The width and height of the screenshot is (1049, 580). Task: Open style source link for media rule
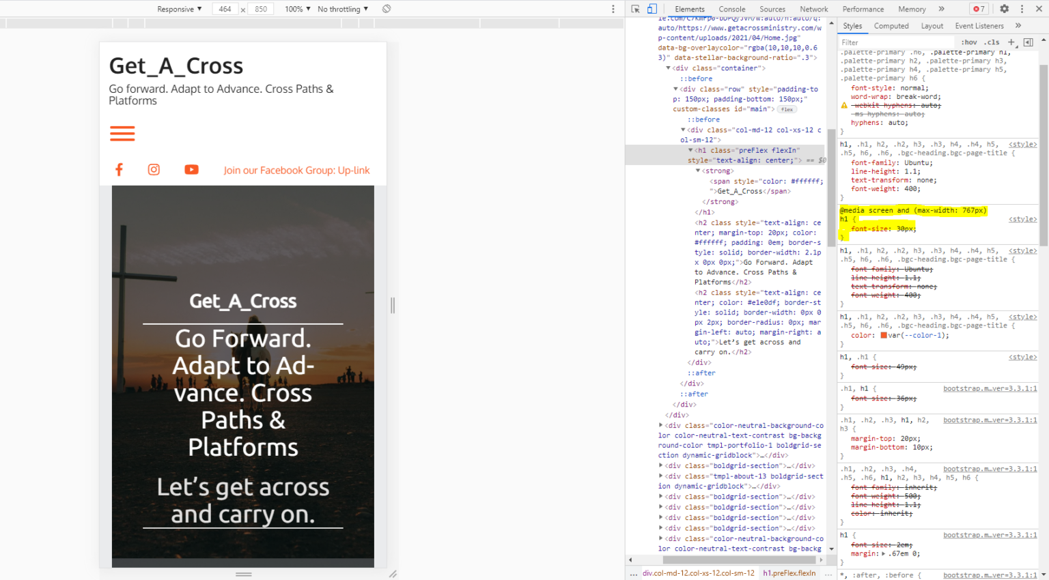1022,219
